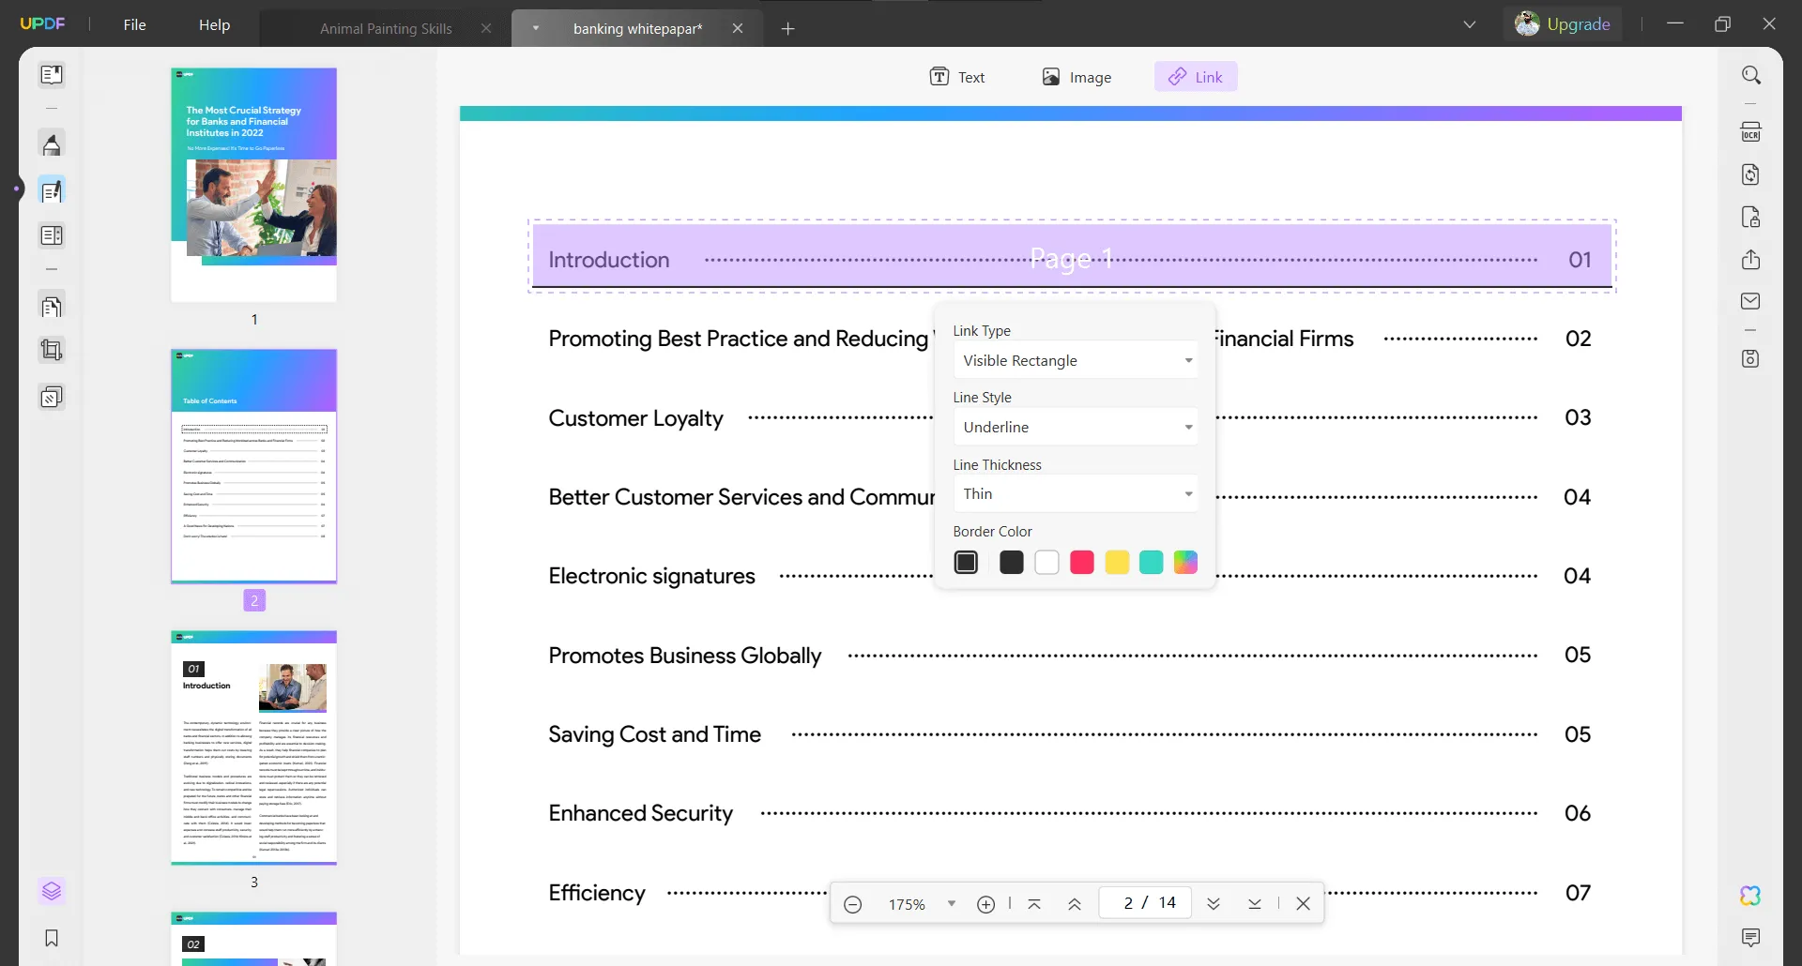Expand the Link Type dropdown
The image size is (1802, 966).
[x=1076, y=360]
